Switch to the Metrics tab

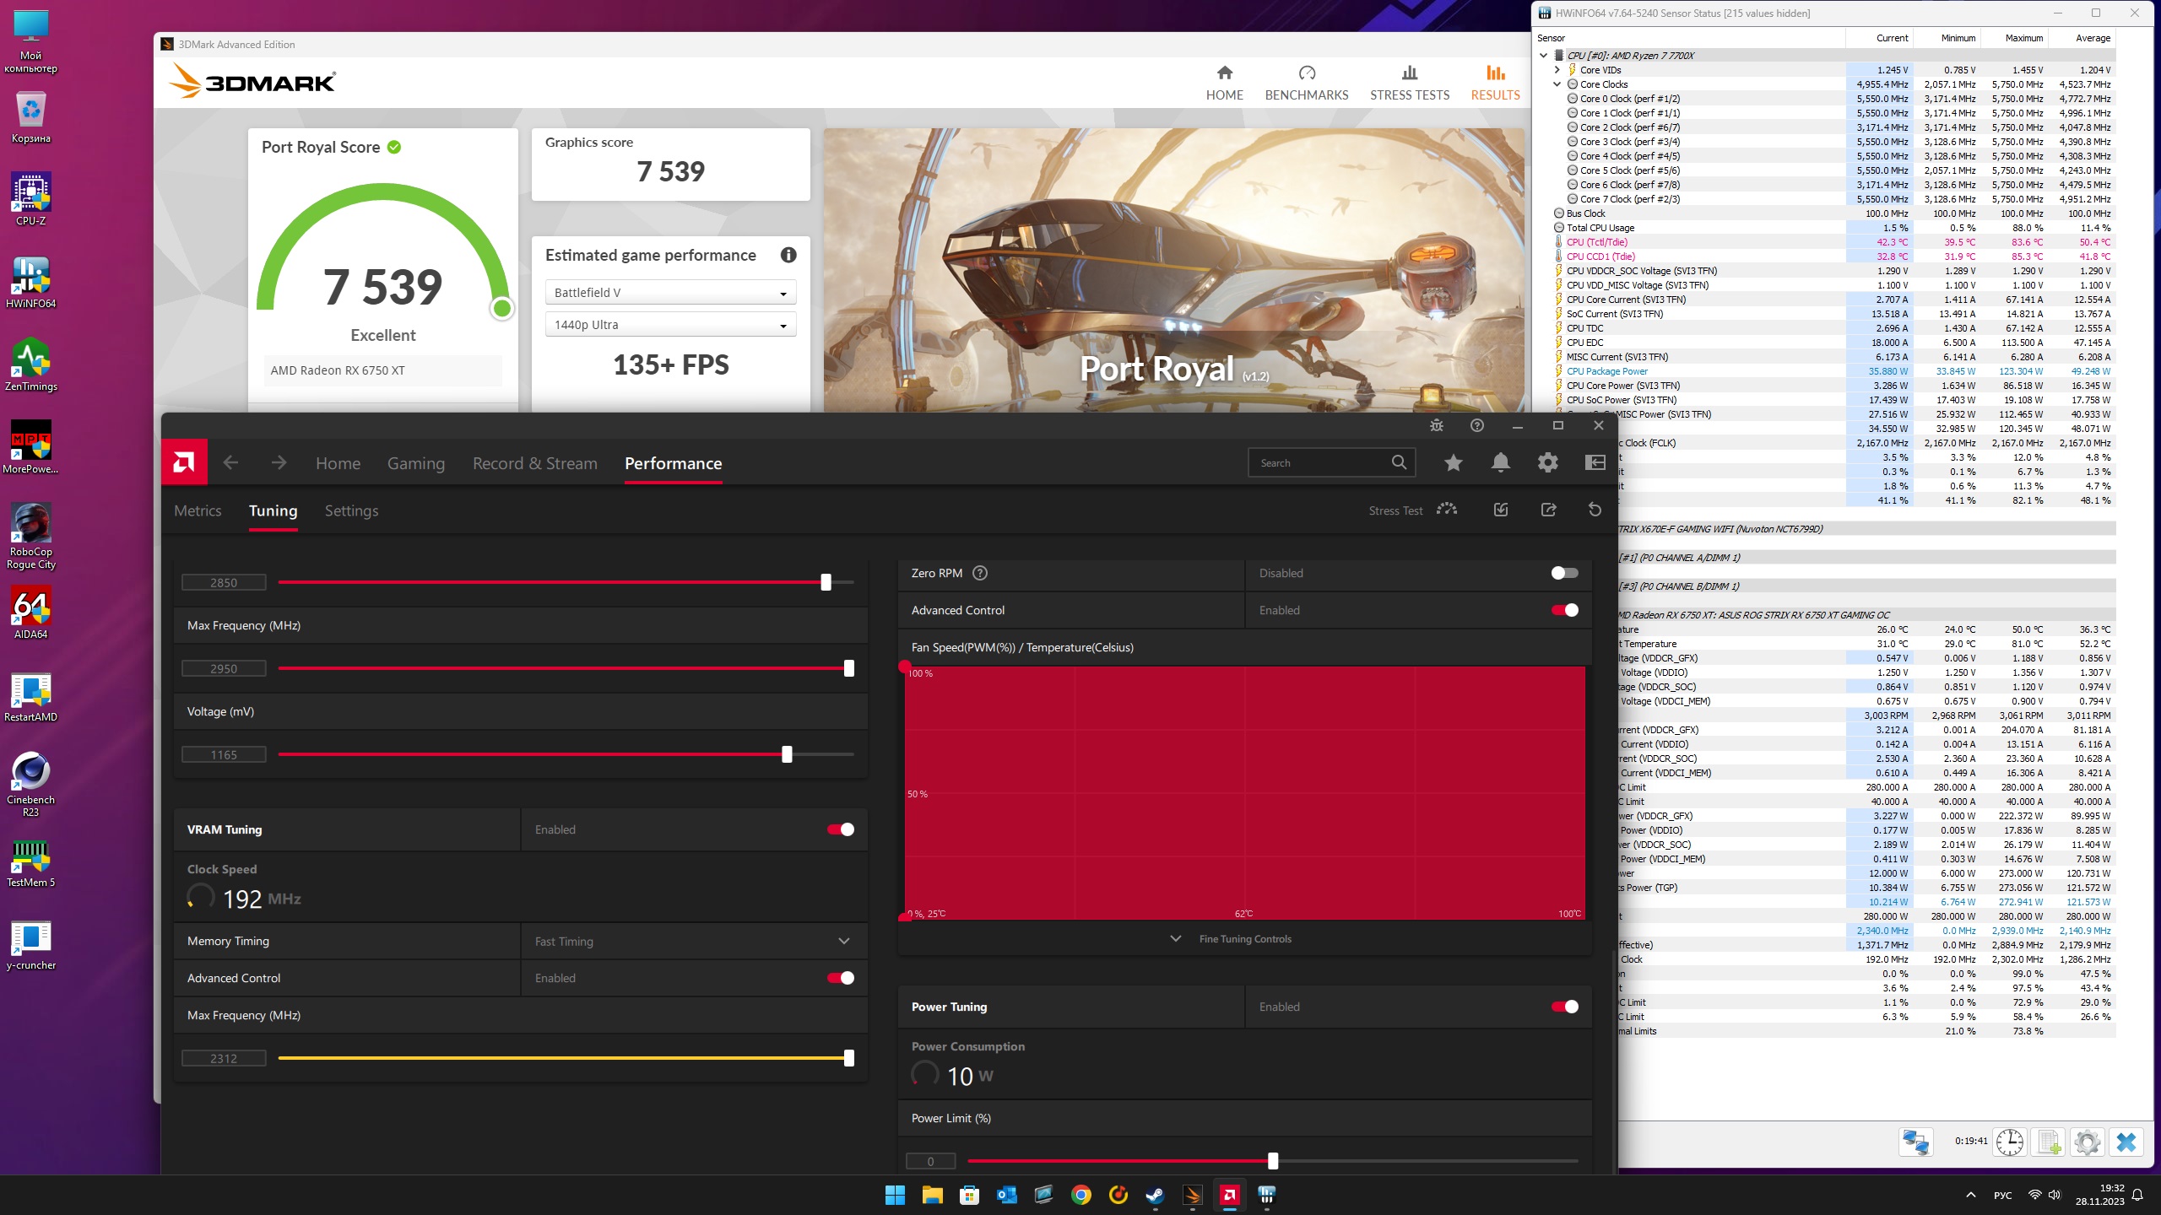click(198, 510)
